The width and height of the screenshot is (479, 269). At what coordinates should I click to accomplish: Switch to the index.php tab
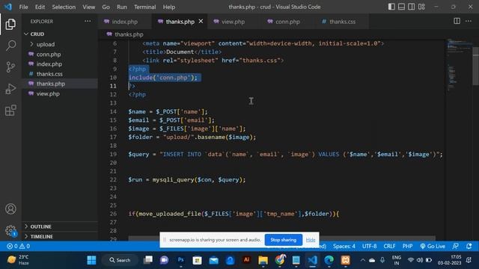coord(125,22)
